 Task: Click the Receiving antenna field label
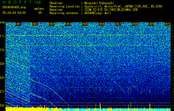[64, 13]
